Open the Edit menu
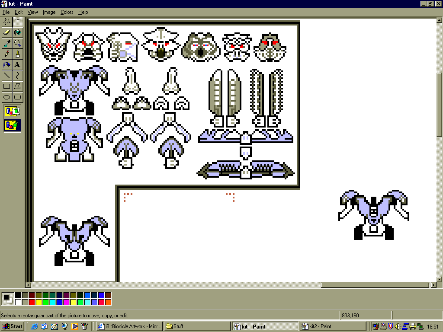 [x=19, y=12]
